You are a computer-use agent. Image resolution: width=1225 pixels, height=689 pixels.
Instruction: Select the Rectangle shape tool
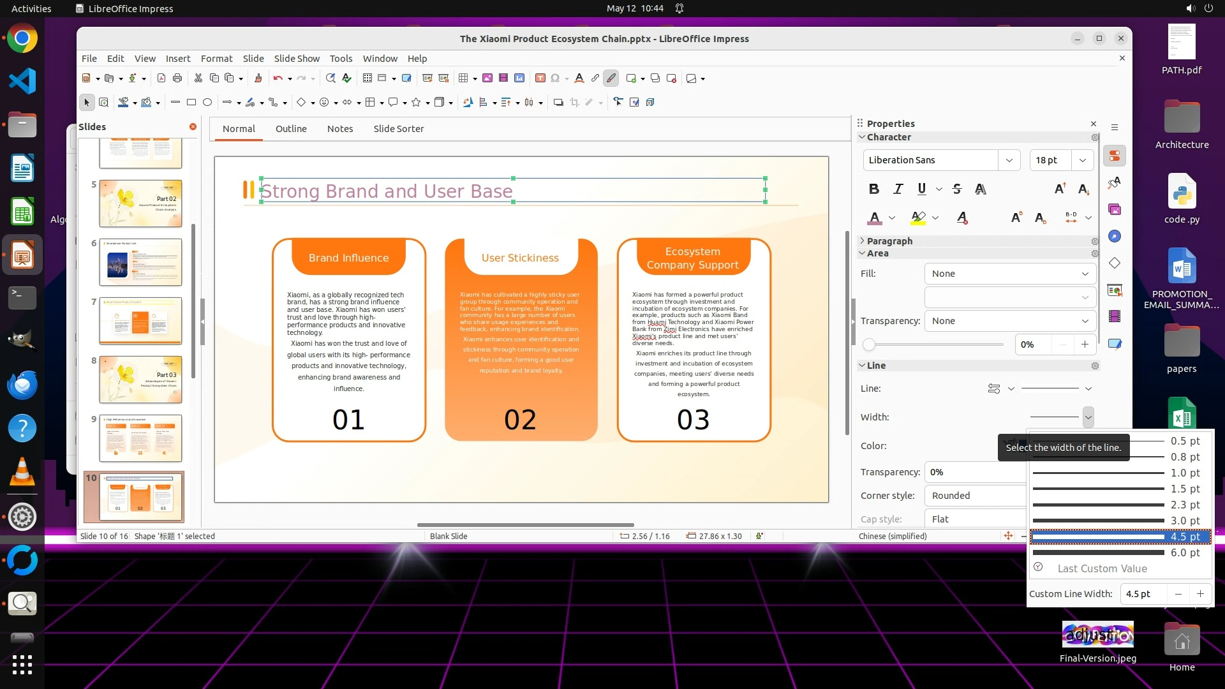(191, 102)
